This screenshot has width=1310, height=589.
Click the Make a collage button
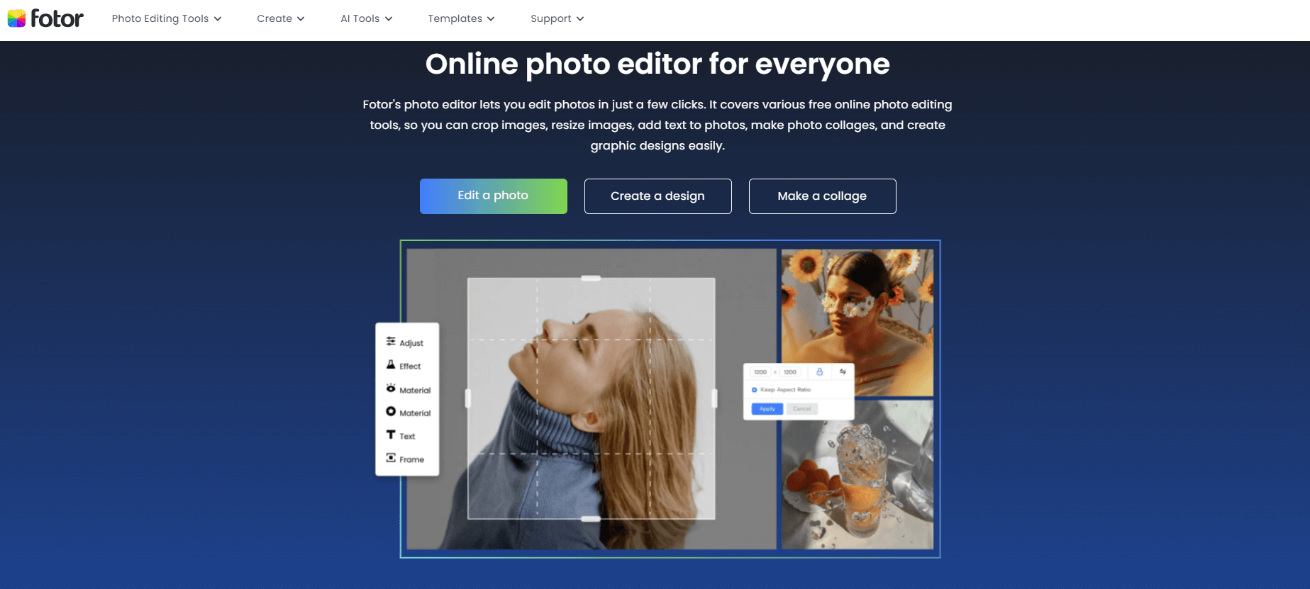point(823,196)
